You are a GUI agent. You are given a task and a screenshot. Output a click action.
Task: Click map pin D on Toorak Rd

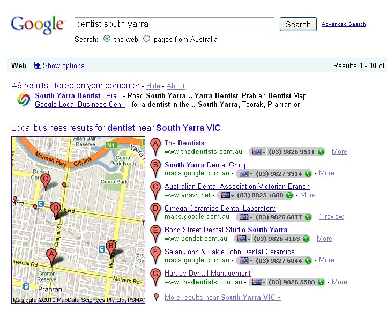tap(56, 211)
